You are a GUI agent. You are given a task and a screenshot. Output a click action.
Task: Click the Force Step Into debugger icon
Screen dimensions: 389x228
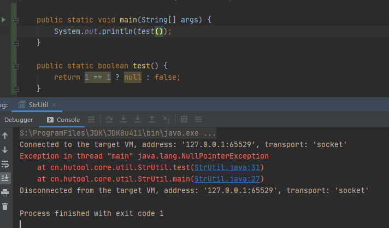click(x=137, y=120)
